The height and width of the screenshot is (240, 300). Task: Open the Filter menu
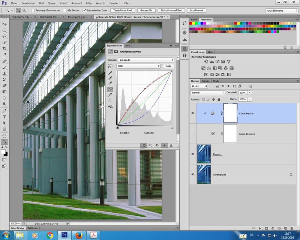point(89,3)
